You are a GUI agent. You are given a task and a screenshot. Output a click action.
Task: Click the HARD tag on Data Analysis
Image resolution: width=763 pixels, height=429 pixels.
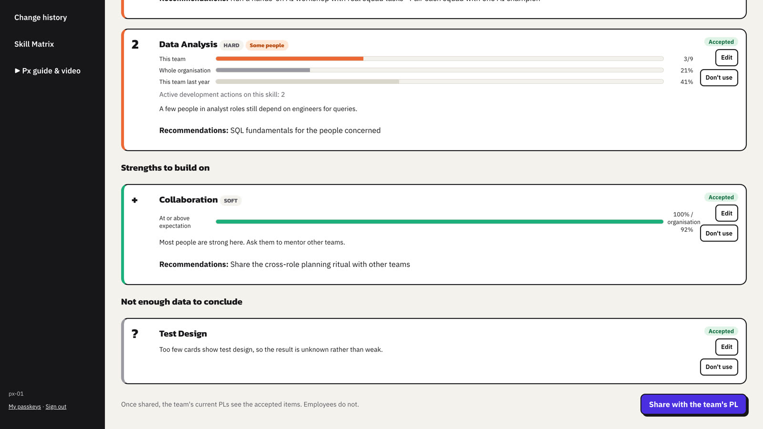point(231,45)
